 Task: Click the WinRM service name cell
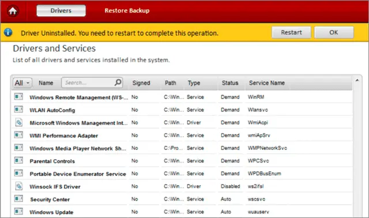click(256, 97)
